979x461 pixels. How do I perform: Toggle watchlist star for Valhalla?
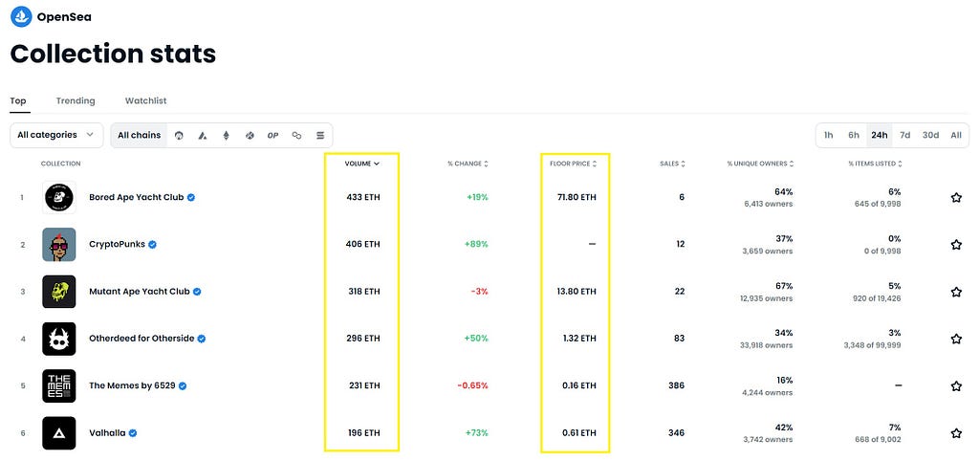point(956,433)
